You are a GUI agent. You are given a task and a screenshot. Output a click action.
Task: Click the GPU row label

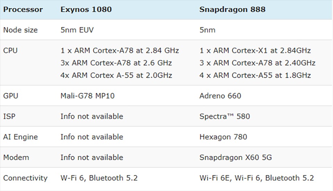(x=10, y=96)
